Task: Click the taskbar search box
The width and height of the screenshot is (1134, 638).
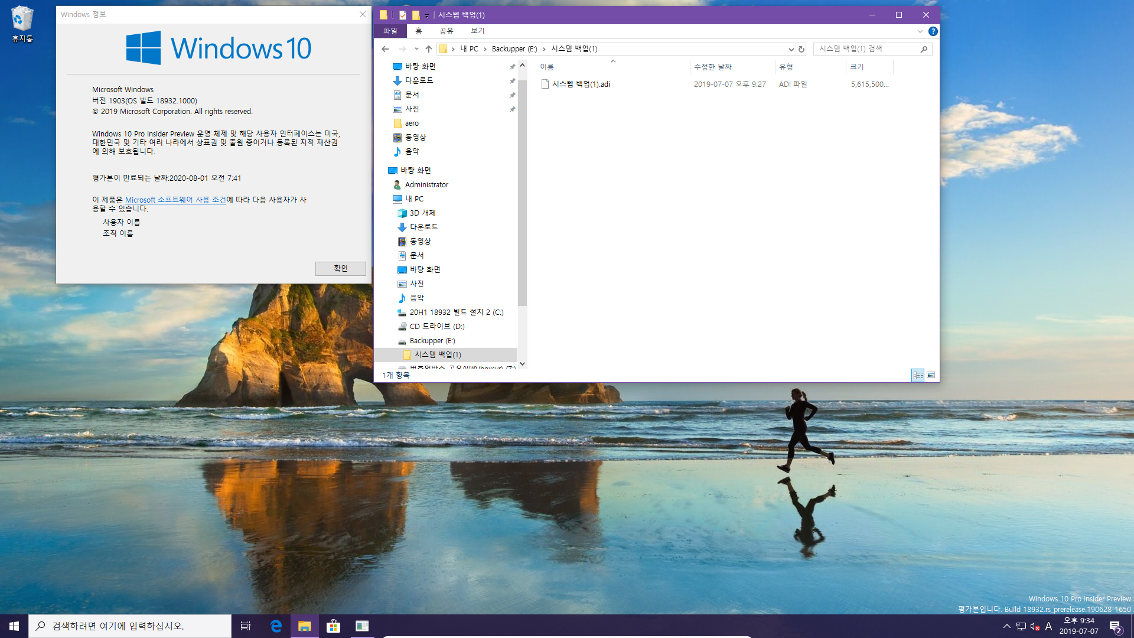Action: [130, 626]
